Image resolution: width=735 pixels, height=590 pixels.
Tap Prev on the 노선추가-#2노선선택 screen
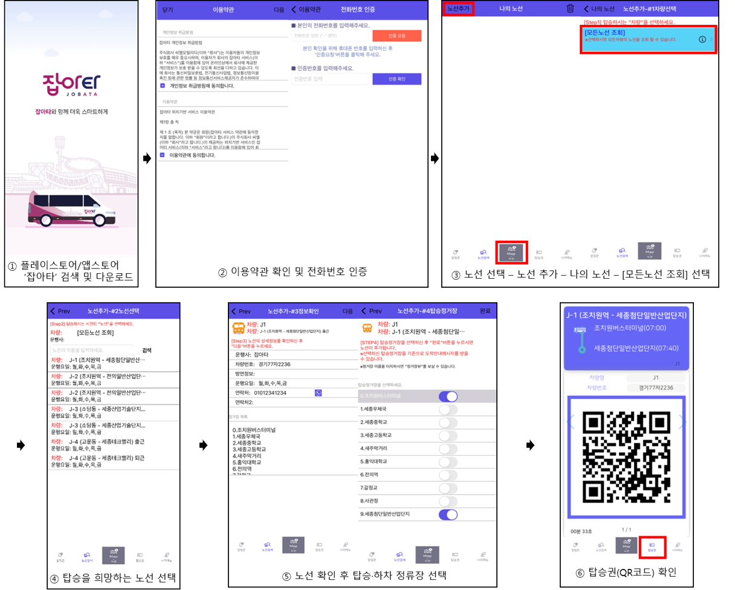click(61, 311)
